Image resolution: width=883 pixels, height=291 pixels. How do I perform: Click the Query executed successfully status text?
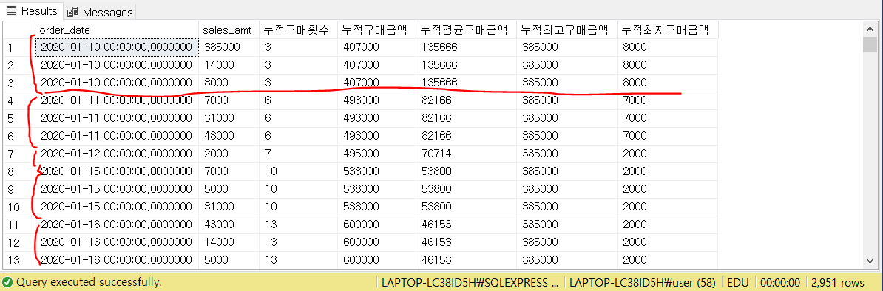pos(89,282)
